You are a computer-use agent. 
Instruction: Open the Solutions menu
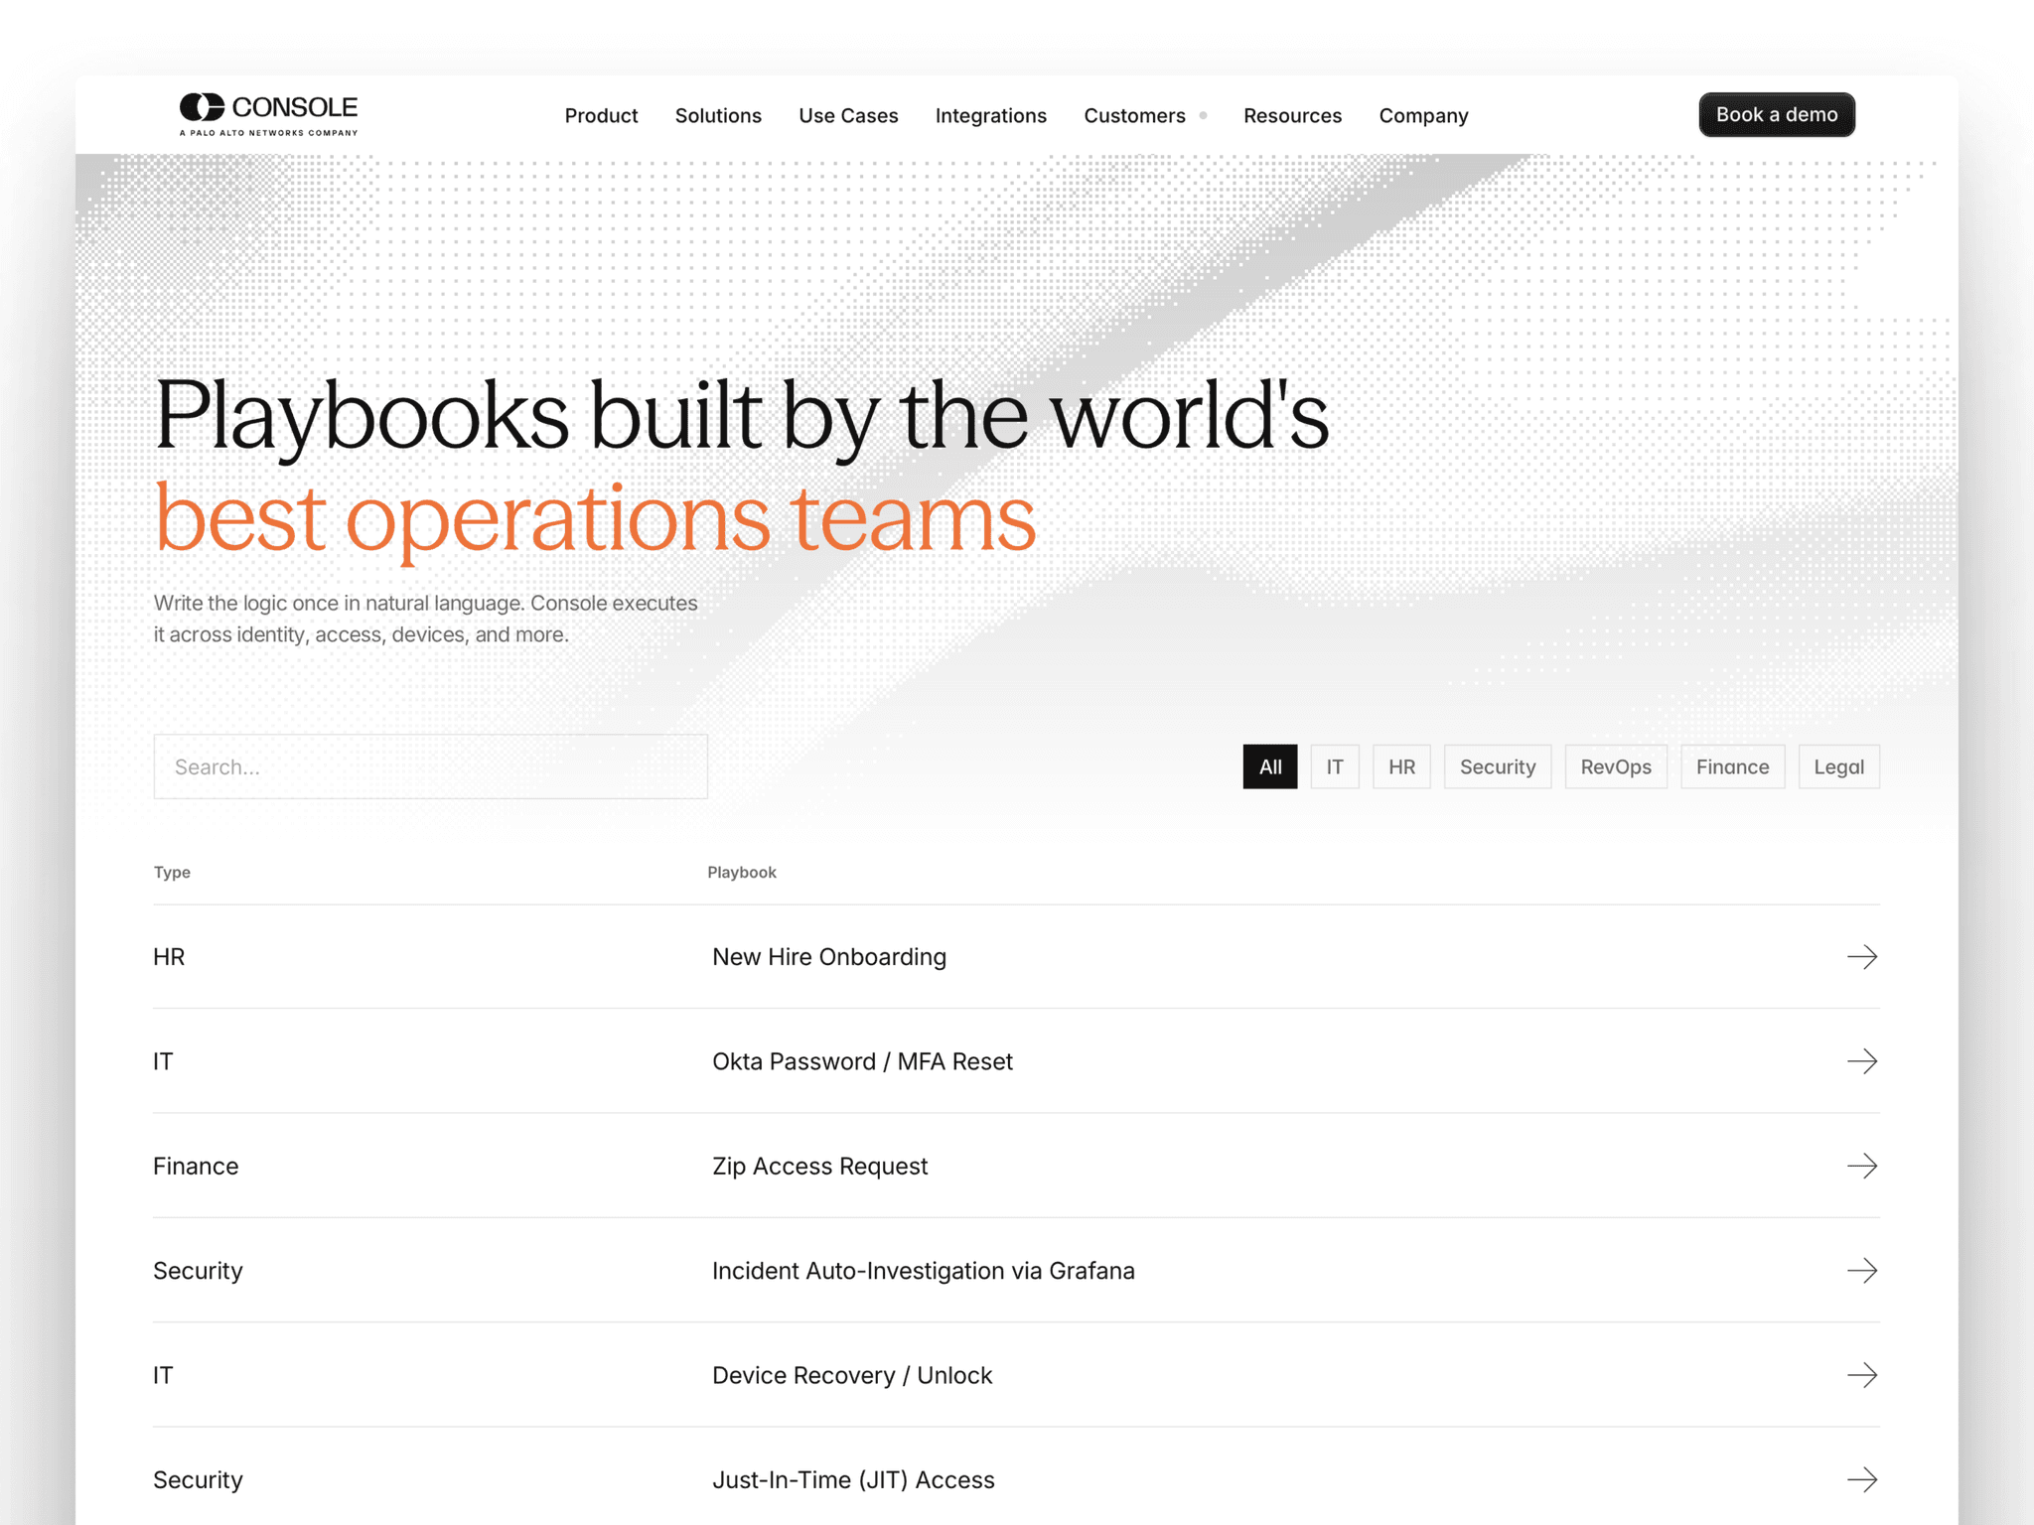718,115
